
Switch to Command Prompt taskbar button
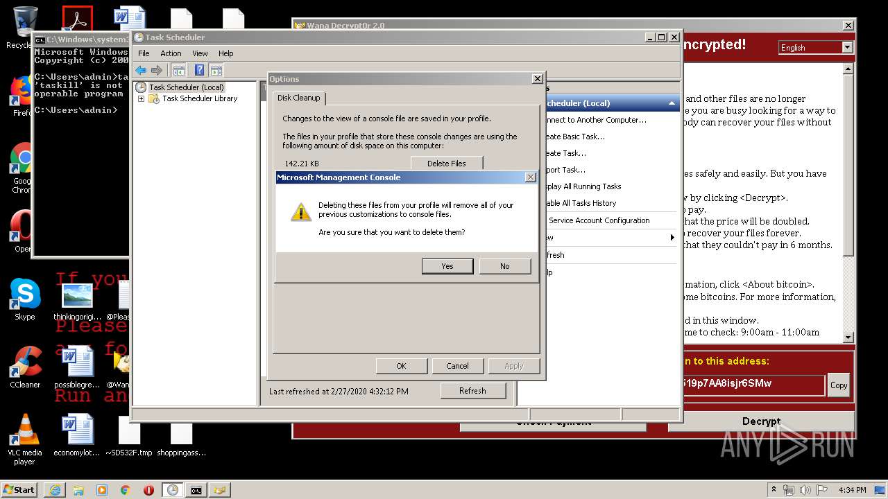pos(196,490)
